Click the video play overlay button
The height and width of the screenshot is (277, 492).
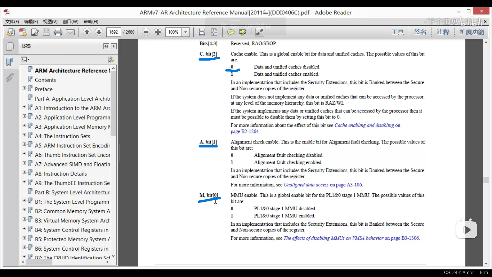click(467, 230)
